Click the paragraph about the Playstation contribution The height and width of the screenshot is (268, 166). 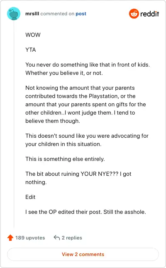click(x=85, y=105)
